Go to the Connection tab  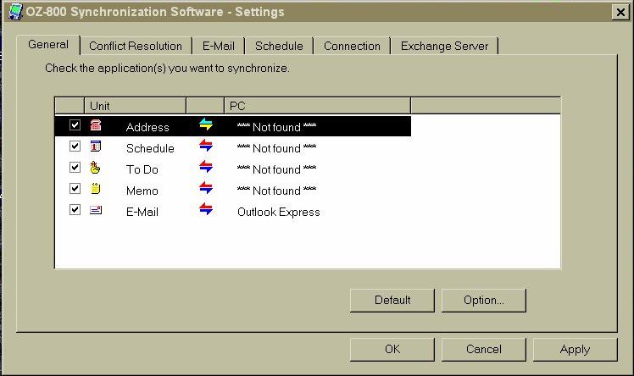pyautogui.click(x=352, y=46)
